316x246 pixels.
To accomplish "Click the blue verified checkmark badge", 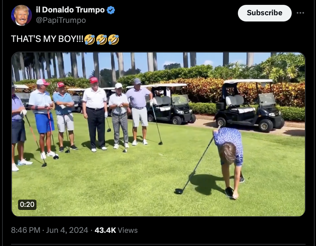I will (111, 10).
